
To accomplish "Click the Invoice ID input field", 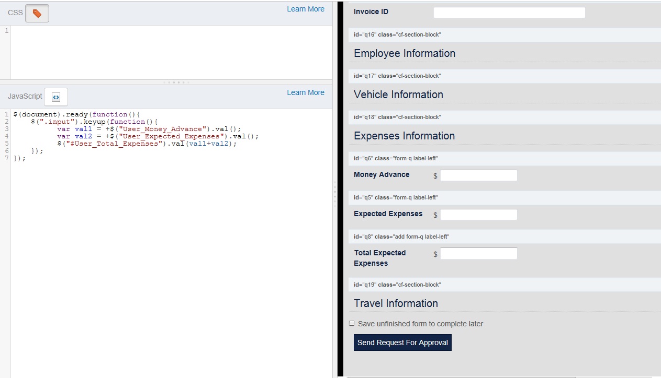I will 509,13.
